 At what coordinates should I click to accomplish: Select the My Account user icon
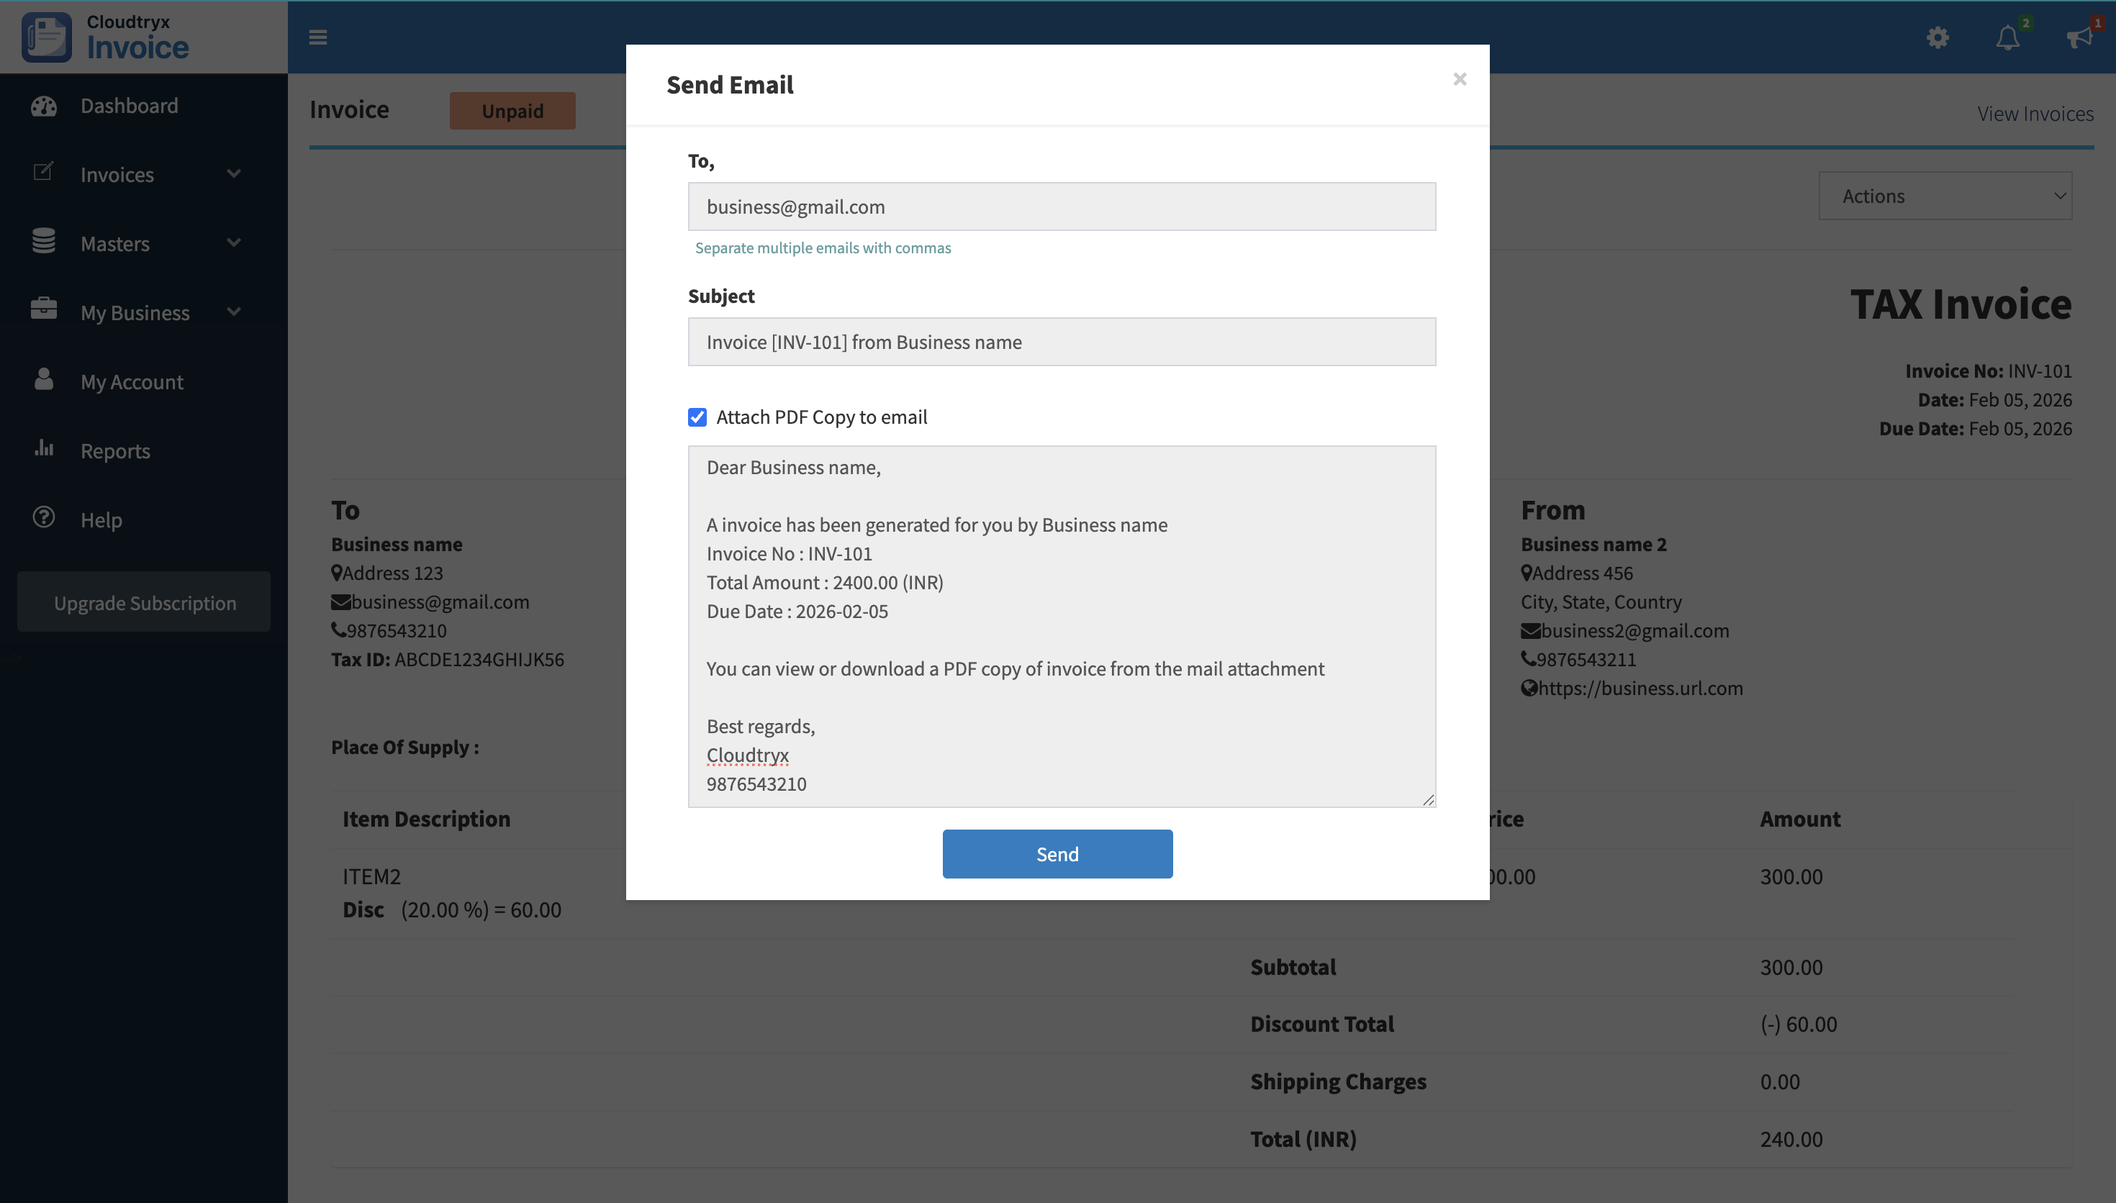[x=43, y=381]
